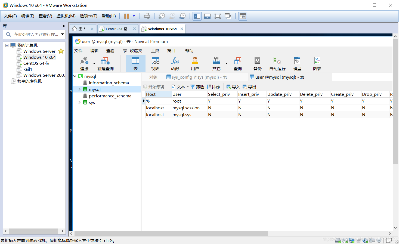399x244 pixels.
Task: Click the vertical scrollbar of VM view
Action: tap(395, 101)
